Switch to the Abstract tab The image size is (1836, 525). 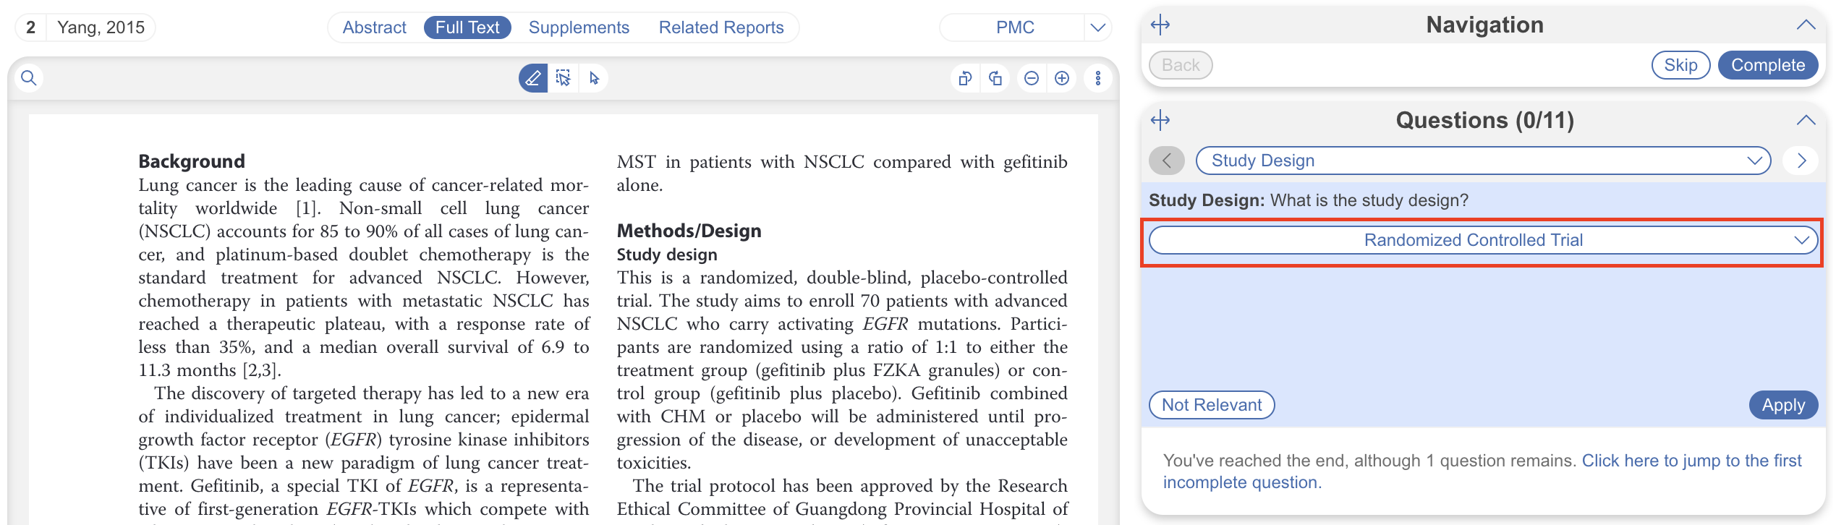[374, 27]
